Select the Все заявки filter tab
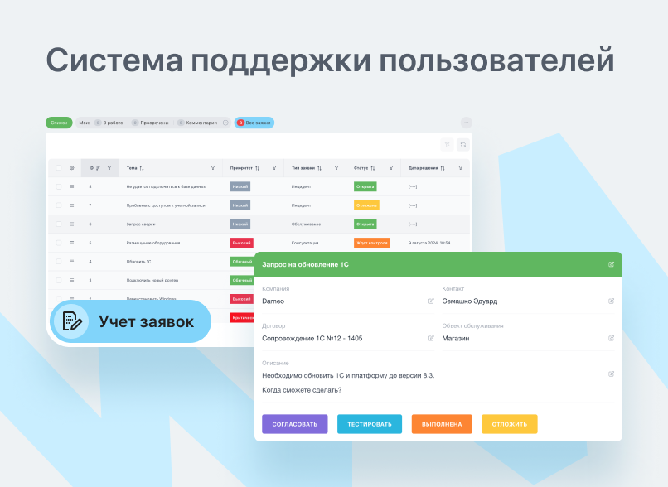668x487 pixels. click(256, 123)
